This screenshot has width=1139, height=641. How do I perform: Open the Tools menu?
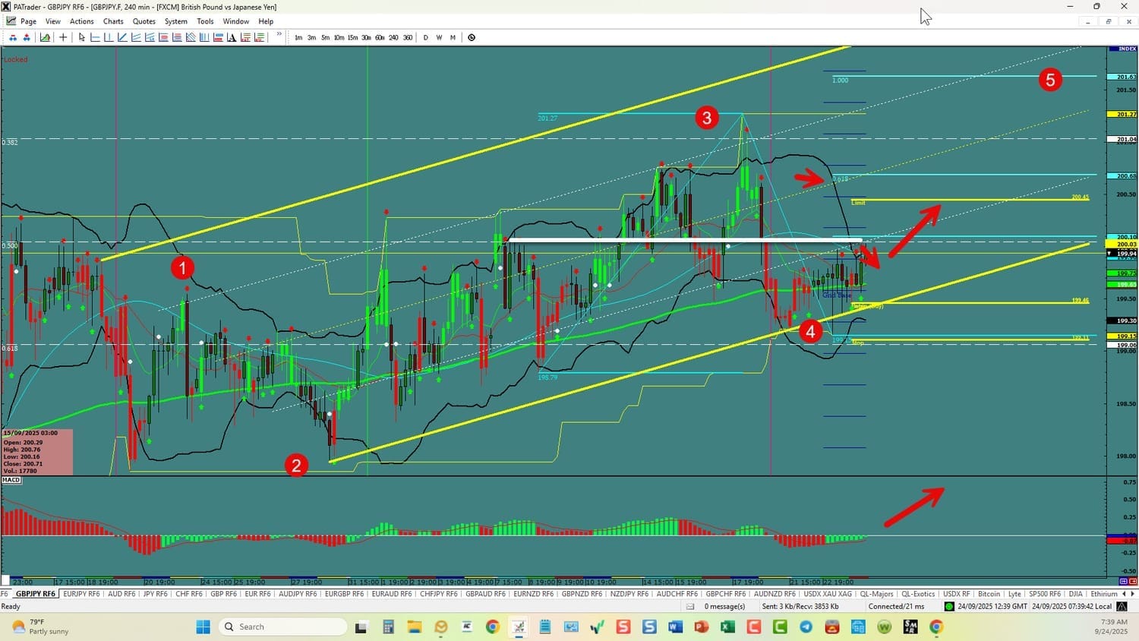click(x=205, y=21)
